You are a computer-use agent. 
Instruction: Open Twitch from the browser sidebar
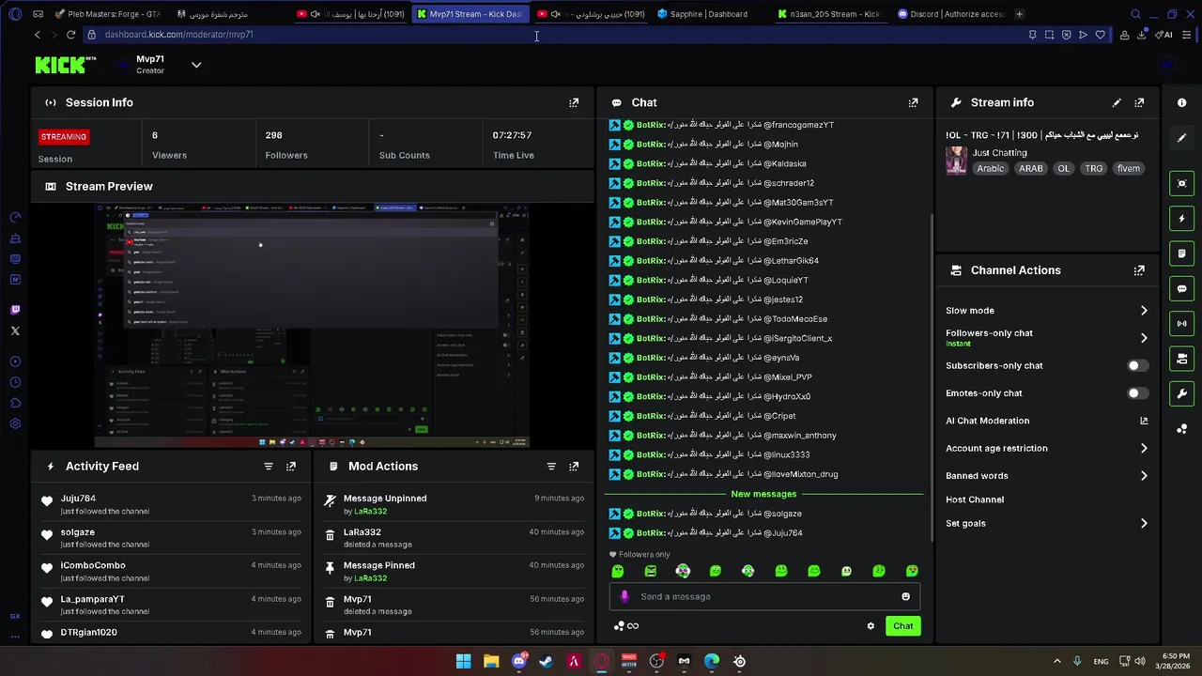(15, 310)
